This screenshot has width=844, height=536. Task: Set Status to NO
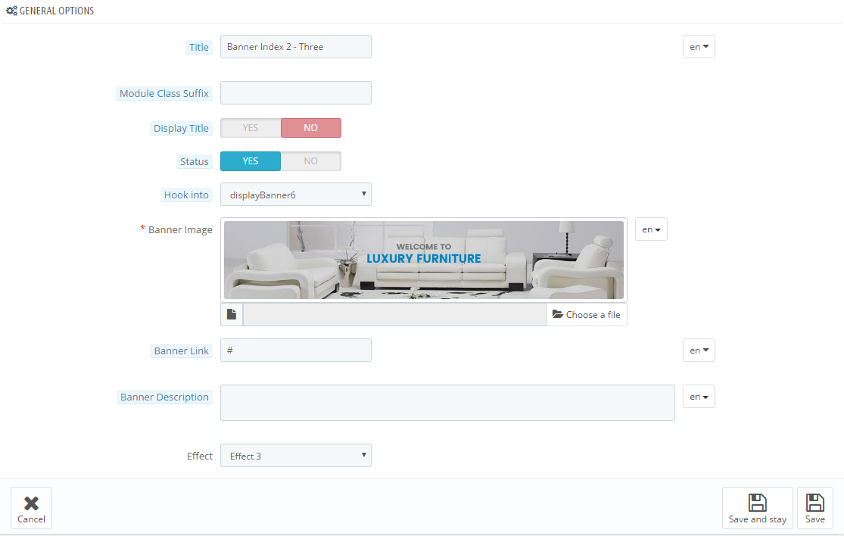[310, 161]
